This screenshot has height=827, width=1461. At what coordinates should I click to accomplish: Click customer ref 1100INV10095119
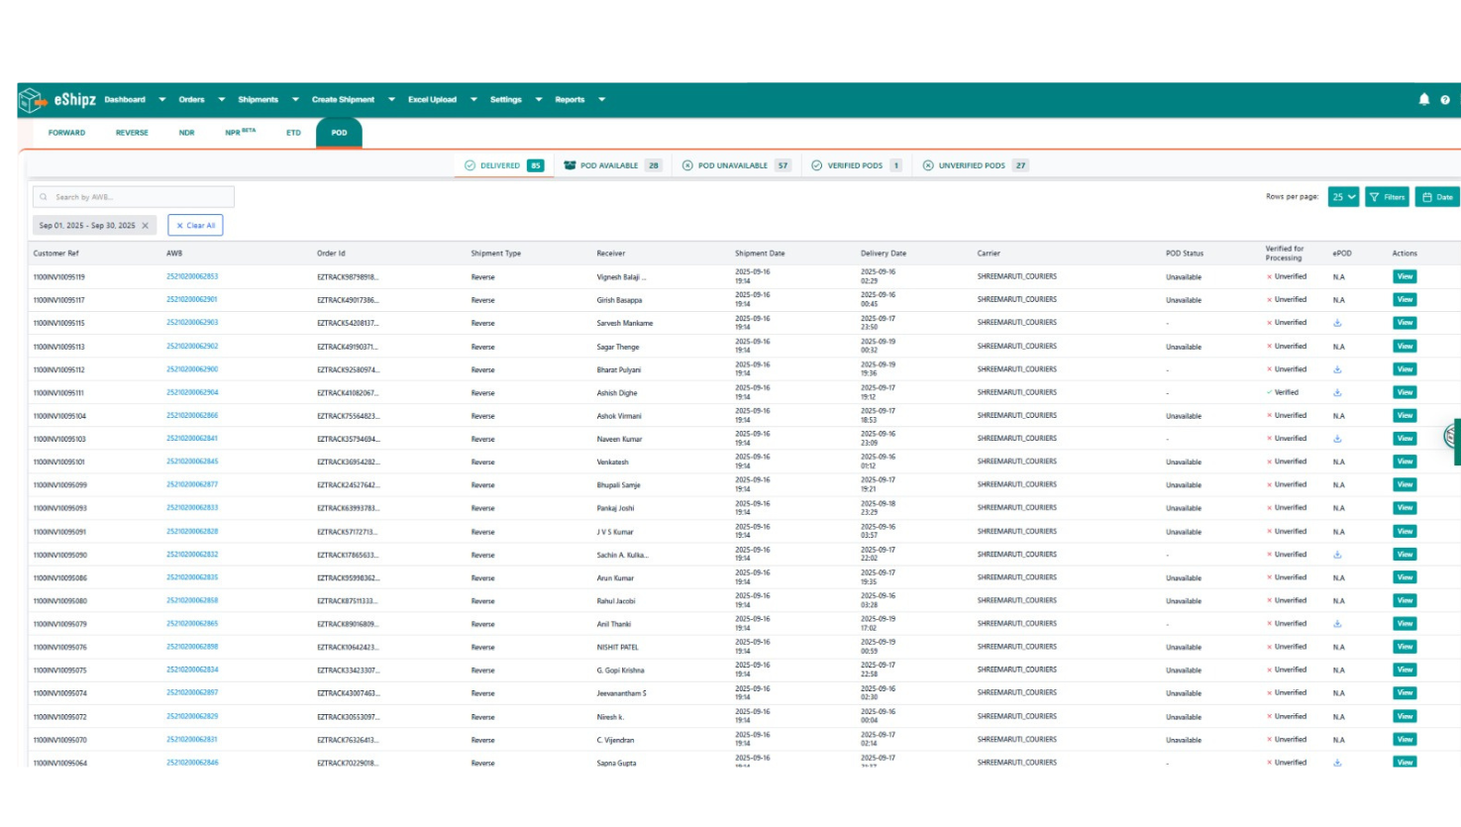click(x=59, y=277)
